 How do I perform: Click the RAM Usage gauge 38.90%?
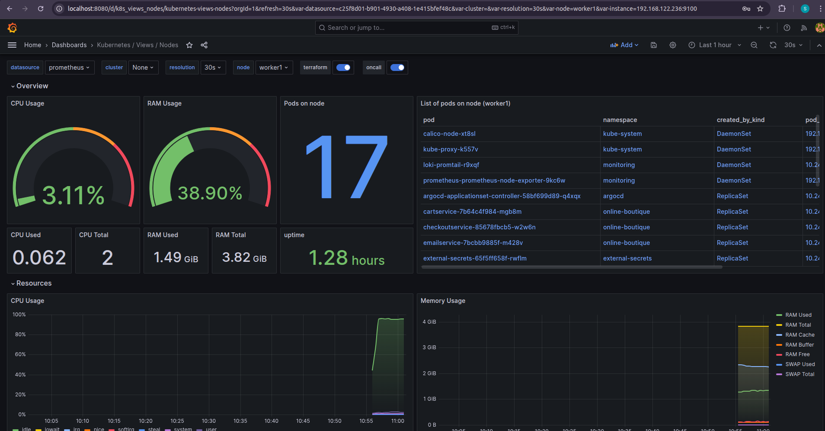(x=210, y=193)
